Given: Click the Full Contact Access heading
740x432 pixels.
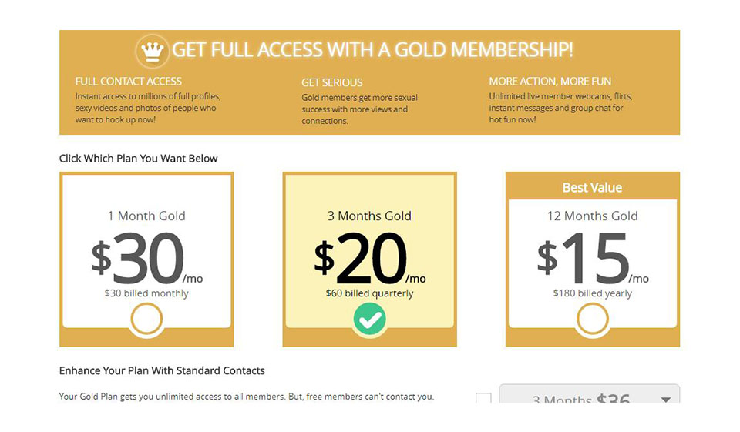Looking at the screenshot, I should 129,81.
